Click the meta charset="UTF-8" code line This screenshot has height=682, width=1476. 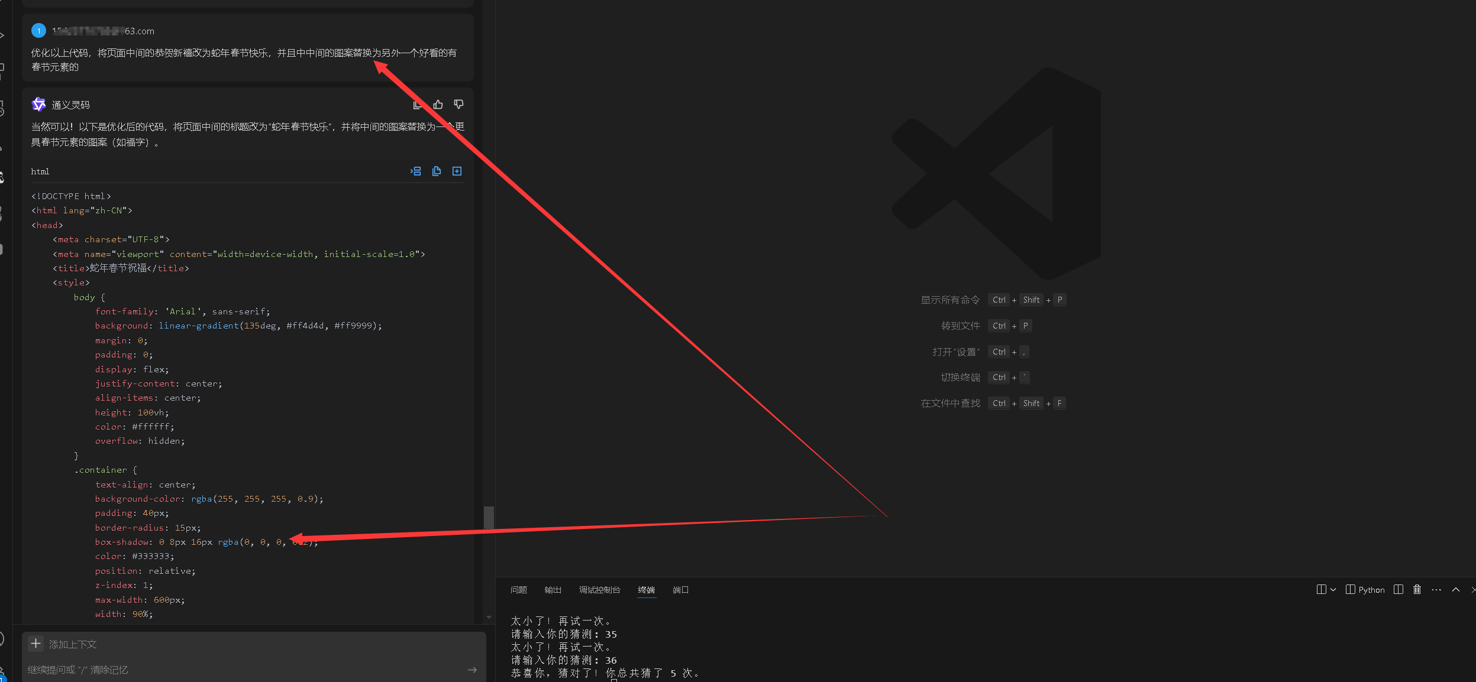[111, 239]
